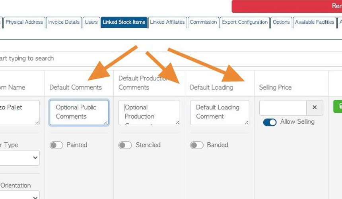Toggle the Painted switch
The image size is (342, 199).
coord(56,145)
